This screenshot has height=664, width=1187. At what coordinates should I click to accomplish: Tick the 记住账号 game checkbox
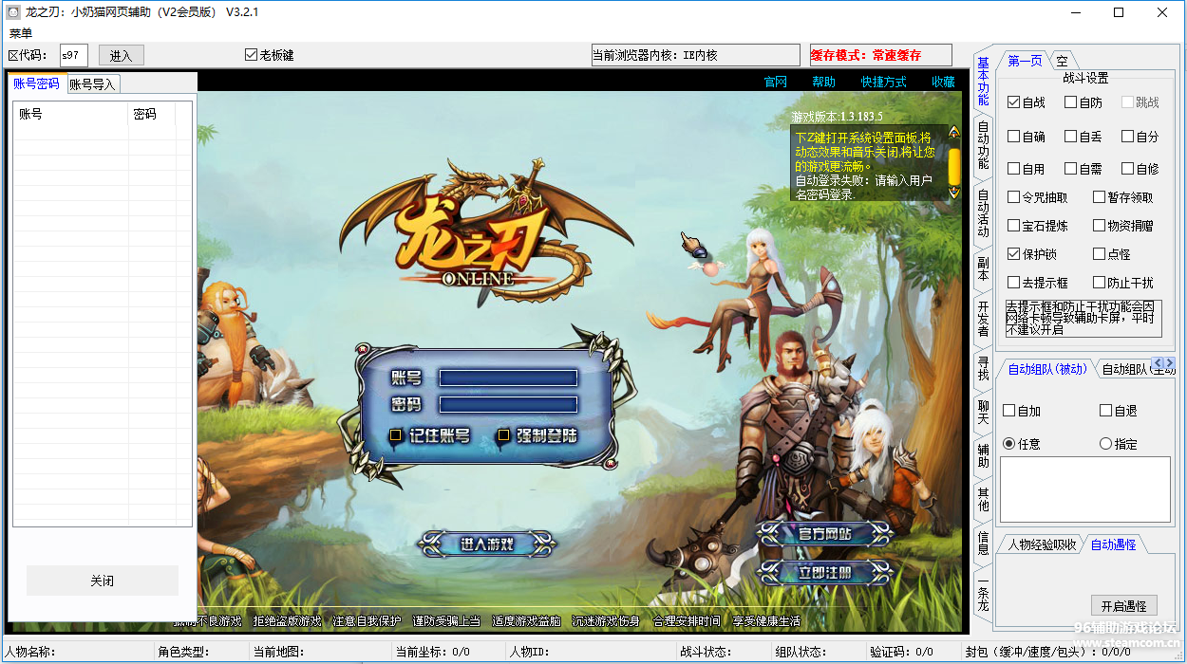[396, 435]
